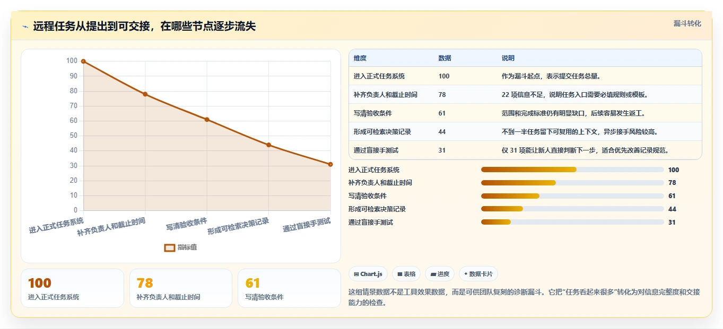Toggle the 指标值 legend swatch

[170, 247]
